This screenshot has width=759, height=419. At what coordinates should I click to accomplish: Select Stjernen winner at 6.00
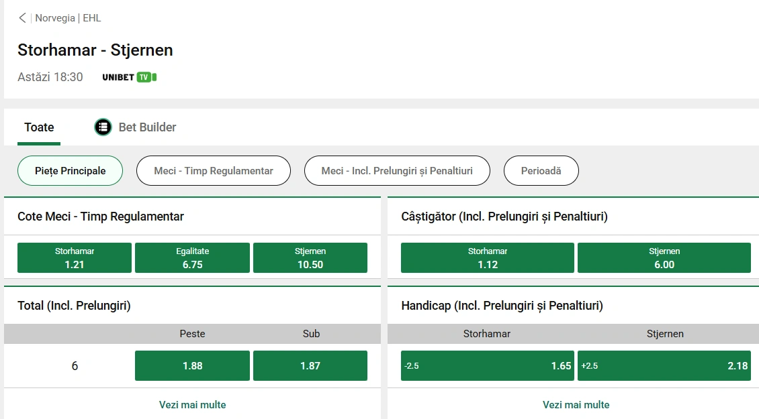pyautogui.click(x=664, y=258)
